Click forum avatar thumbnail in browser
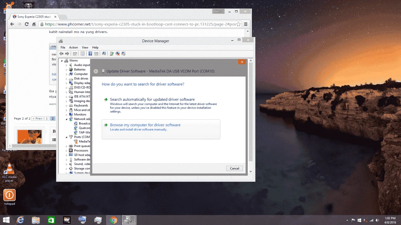The width and height of the screenshot is (401, 225). coord(29,136)
